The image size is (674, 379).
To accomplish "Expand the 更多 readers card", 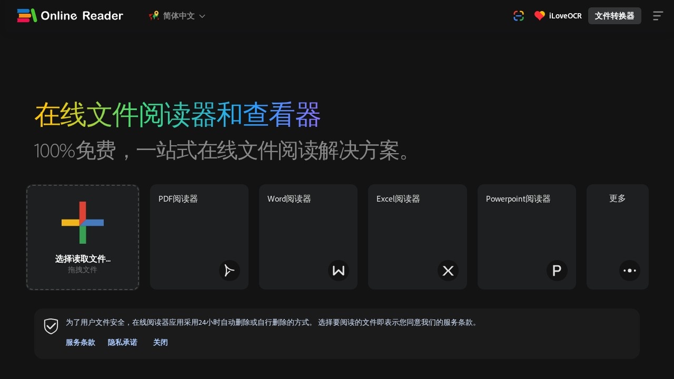I will 617,198.
